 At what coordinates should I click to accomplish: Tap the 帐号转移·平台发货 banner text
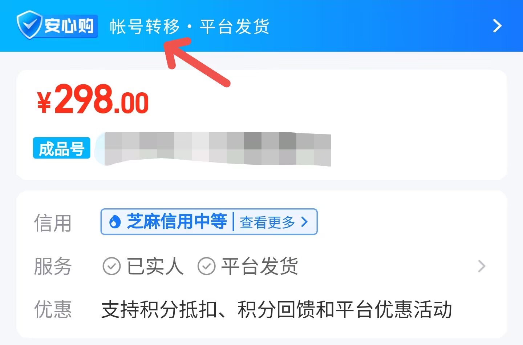click(190, 27)
